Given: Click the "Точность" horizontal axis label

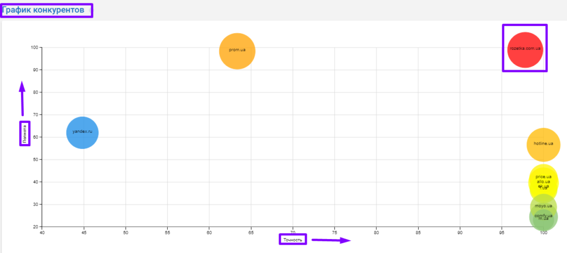Looking at the screenshot, I should 292,240.
